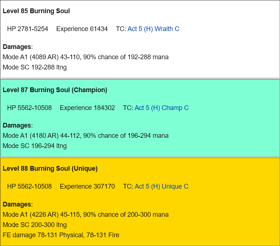Click the Level 88 Burning Soul (Unique) heading
280x246 pixels.
click(50, 169)
